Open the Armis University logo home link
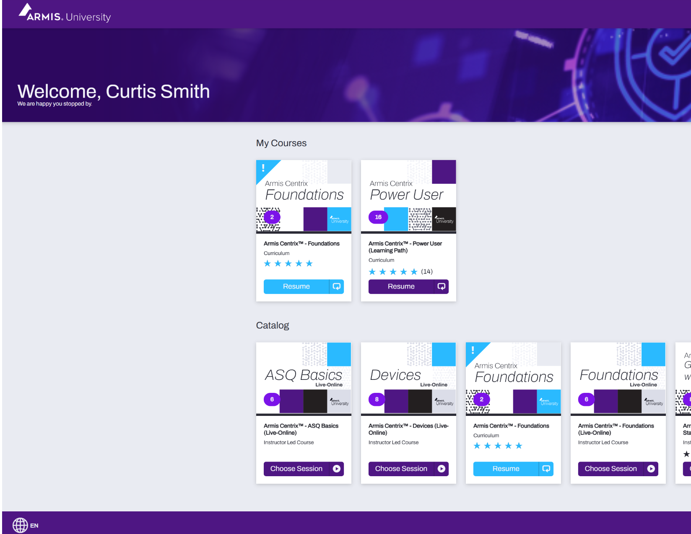Image resolution: width=691 pixels, height=534 pixels. [65, 13]
